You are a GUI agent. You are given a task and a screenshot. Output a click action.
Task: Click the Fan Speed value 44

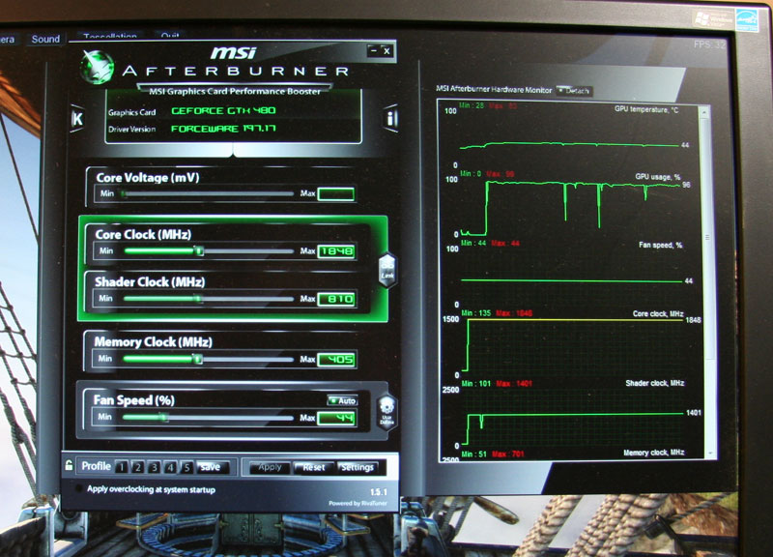tap(336, 419)
